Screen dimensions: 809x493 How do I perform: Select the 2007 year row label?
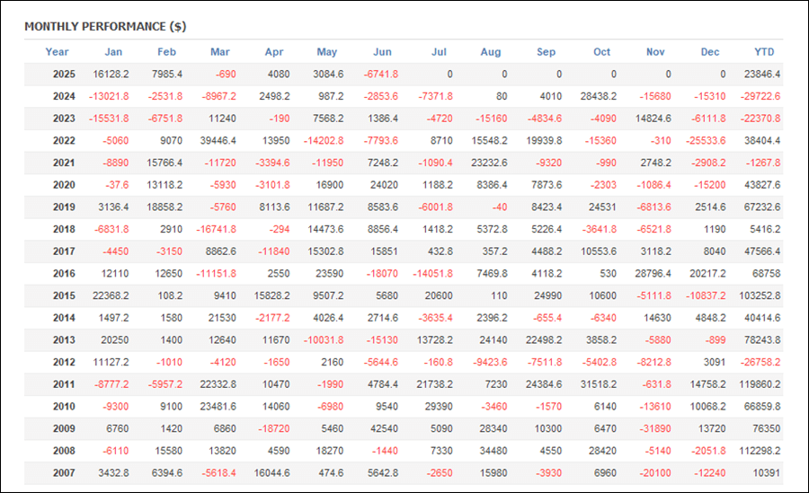pyautogui.click(x=64, y=473)
